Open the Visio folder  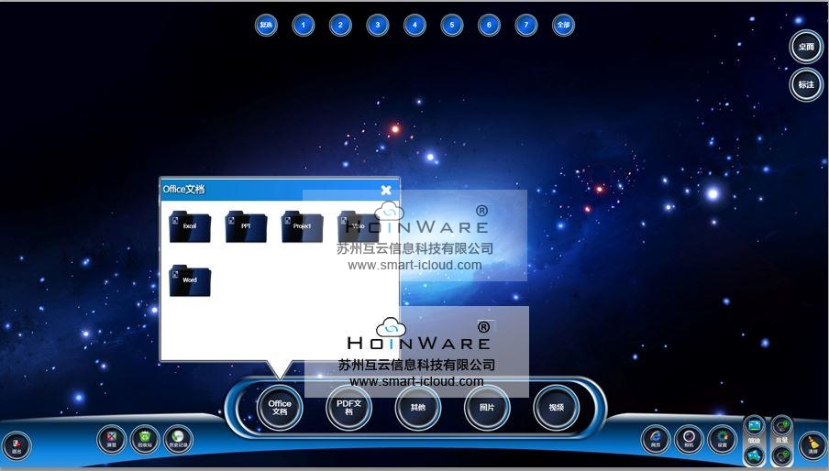pos(358,226)
